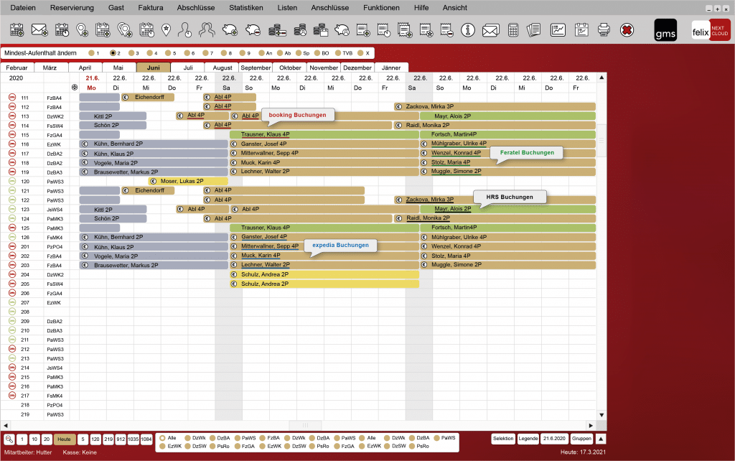Open the Statistiken menu
735x461 pixels.
[245, 8]
